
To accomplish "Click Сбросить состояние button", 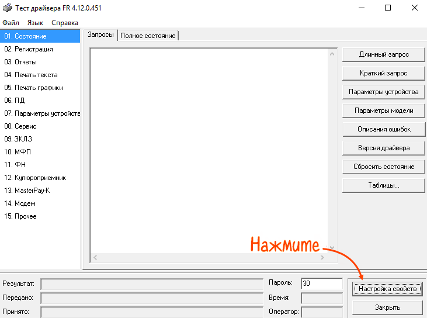I will 383,167.
